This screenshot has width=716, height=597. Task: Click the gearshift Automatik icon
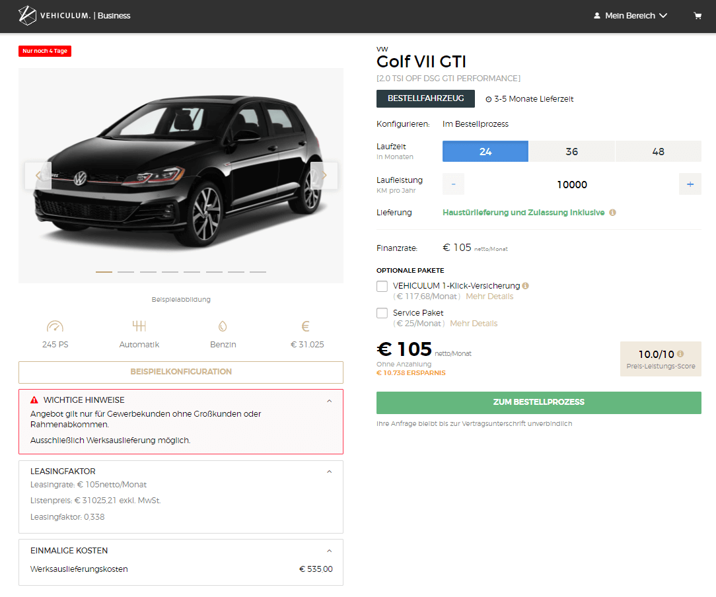click(x=139, y=326)
